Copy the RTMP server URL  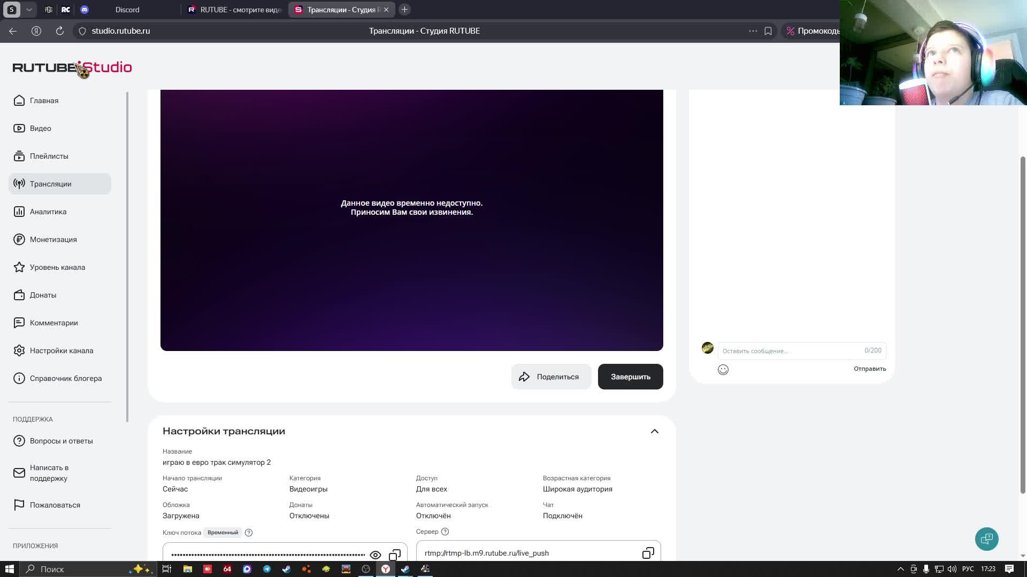648,553
